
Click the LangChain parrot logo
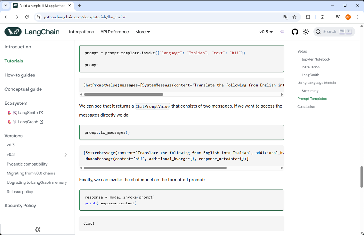(13, 32)
